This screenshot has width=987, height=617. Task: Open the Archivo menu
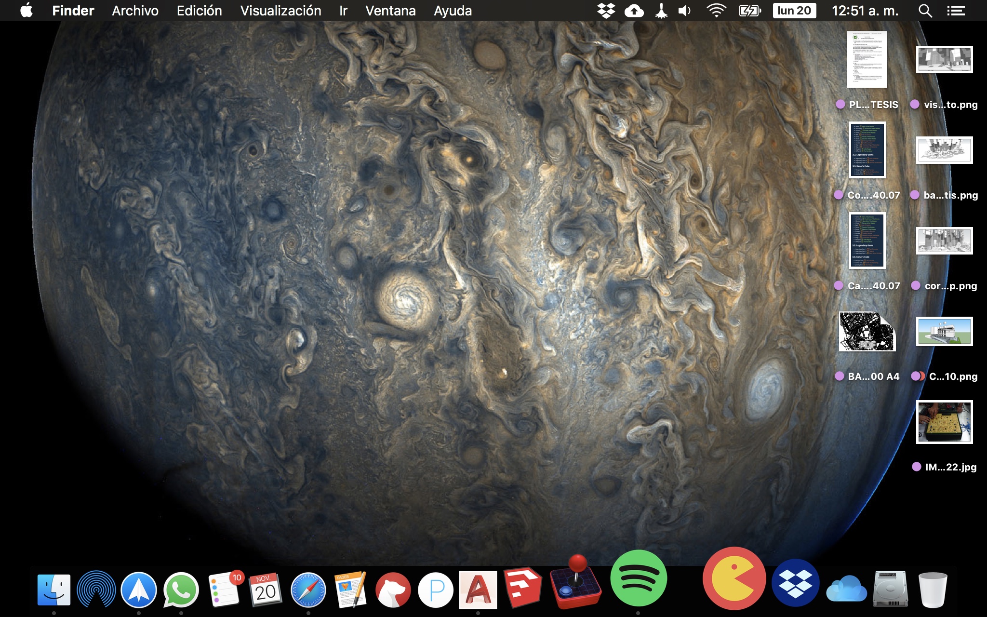[x=135, y=11]
